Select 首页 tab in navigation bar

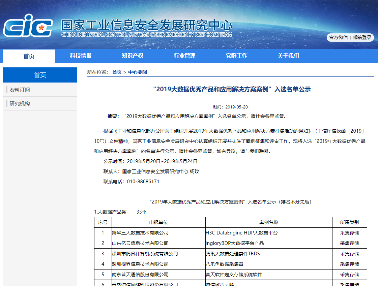click(x=29, y=56)
